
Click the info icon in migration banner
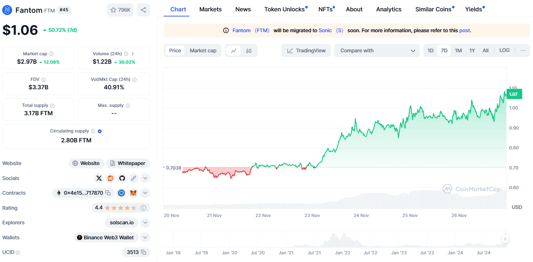click(226, 30)
